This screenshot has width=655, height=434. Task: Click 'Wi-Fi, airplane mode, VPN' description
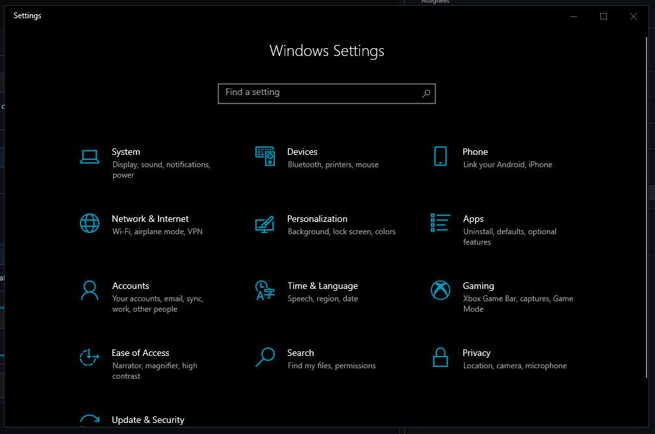[157, 232]
